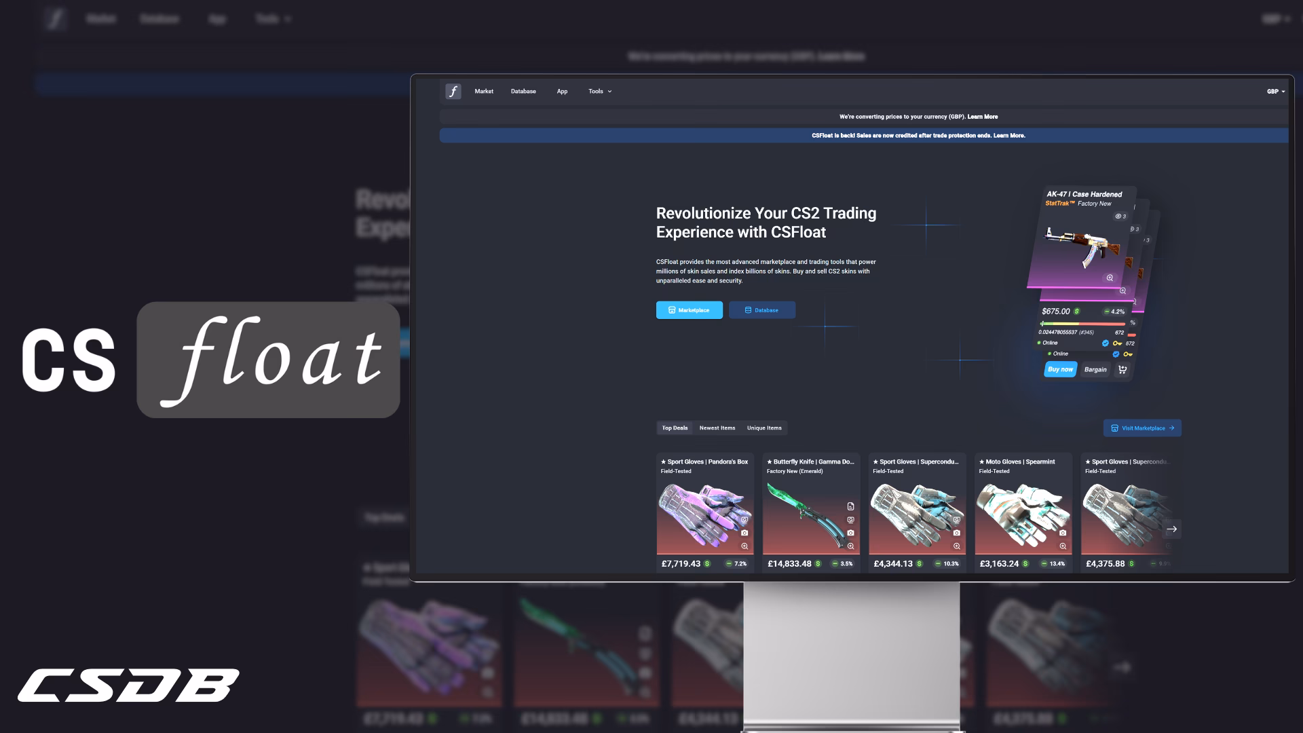
Task: Click the blue Marketplace button
Action: (x=689, y=310)
